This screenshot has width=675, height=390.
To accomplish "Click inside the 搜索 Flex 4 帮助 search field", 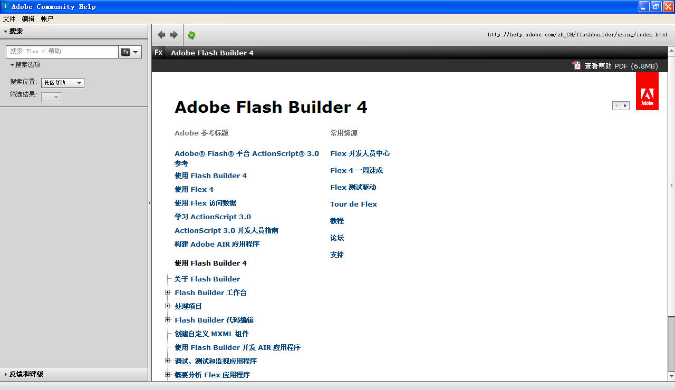I will pyautogui.click(x=61, y=52).
